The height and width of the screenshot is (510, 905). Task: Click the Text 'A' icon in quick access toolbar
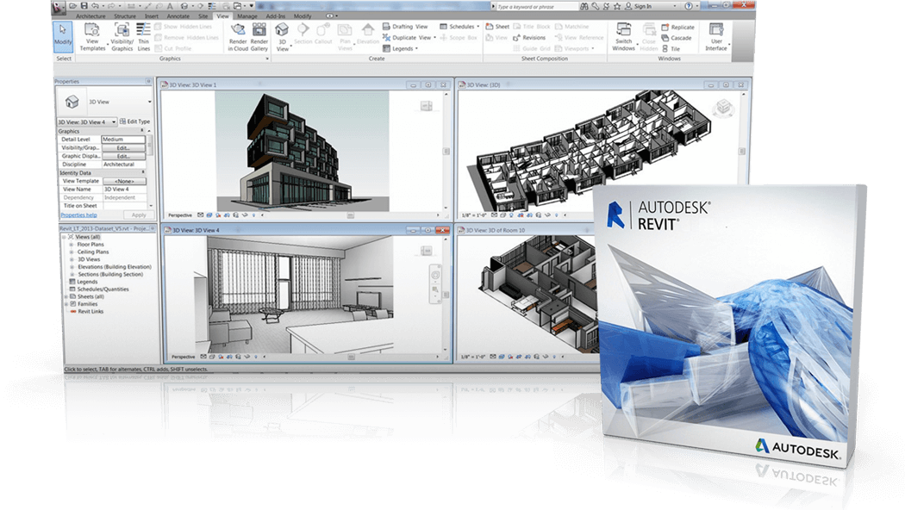(x=170, y=6)
